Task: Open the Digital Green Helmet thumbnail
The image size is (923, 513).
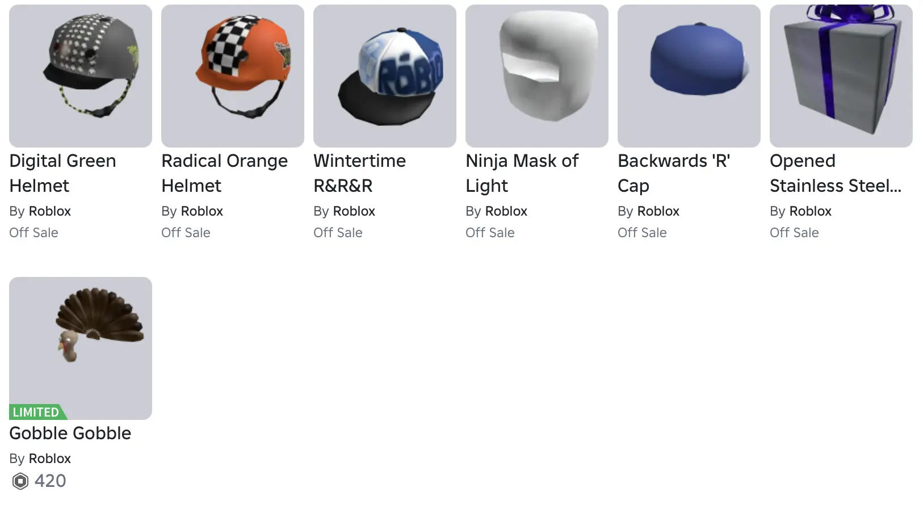Action: pyautogui.click(x=81, y=76)
